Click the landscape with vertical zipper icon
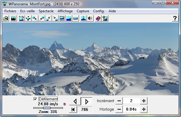This screenshot has height=117, width=181. coord(83,18)
